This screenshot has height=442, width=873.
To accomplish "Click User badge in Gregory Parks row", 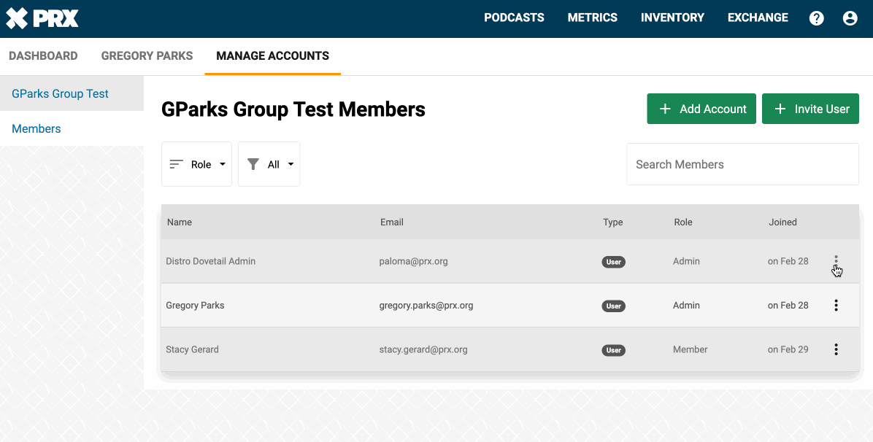I will click(614, 306).
